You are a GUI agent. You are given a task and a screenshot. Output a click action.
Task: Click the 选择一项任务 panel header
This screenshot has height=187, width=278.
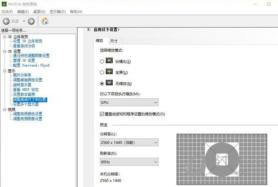(x=14, y=31)
